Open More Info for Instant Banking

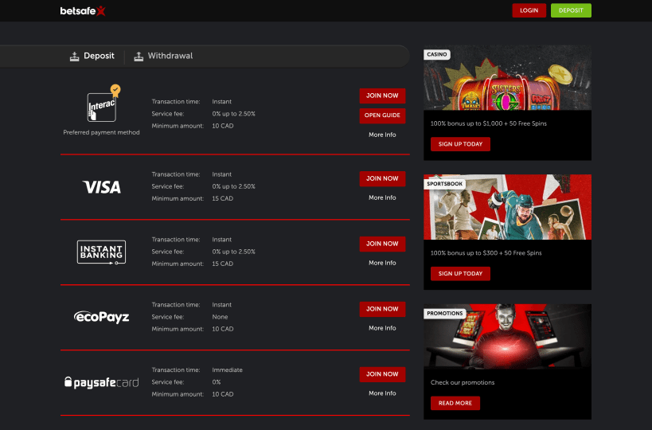pyautogui.click(x=382, y=263)
